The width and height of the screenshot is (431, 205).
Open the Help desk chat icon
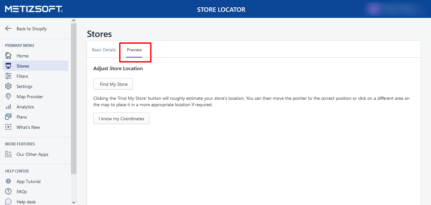[x=8, y=201]
